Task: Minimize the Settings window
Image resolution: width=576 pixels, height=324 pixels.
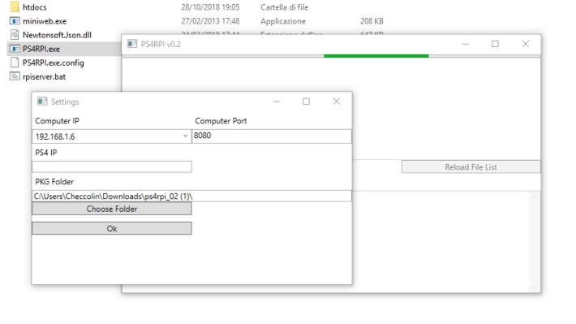Action: tap(277, 102)
